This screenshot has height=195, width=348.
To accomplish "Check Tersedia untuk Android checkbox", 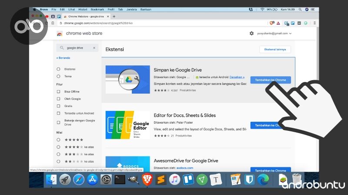I will pos(58,113).
